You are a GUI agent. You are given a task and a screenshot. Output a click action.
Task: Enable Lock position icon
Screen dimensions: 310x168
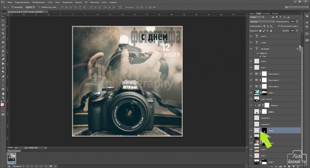(267, 31)
